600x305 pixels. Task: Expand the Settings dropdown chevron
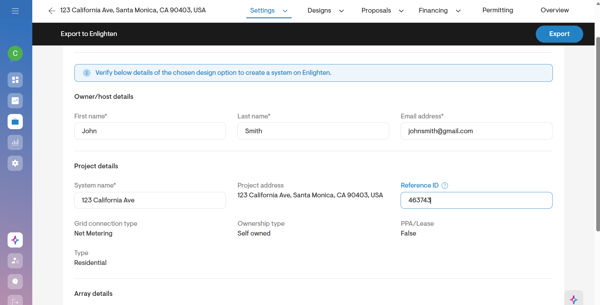[285, 11]
